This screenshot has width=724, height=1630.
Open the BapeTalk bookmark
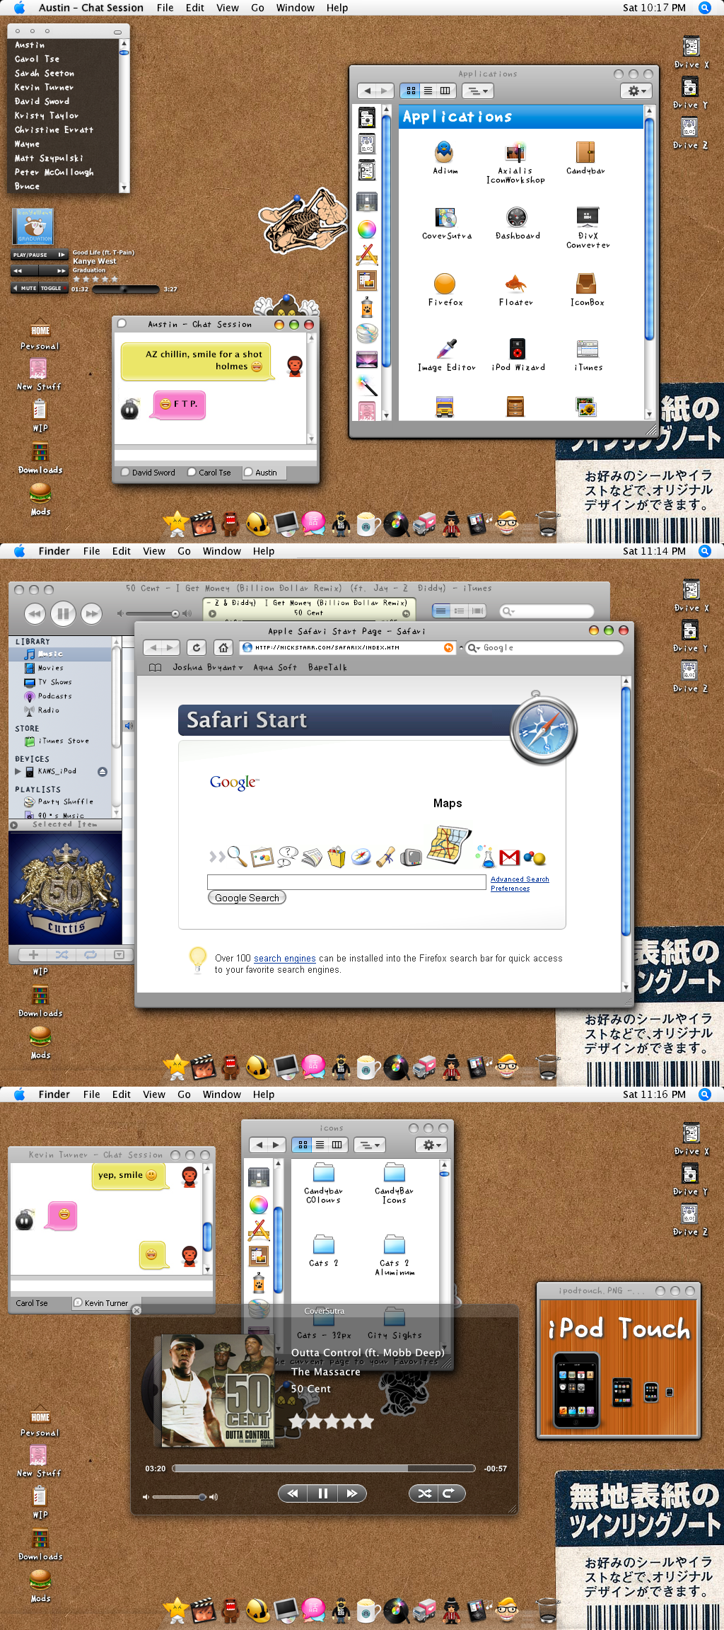click(x=327, y=667)
